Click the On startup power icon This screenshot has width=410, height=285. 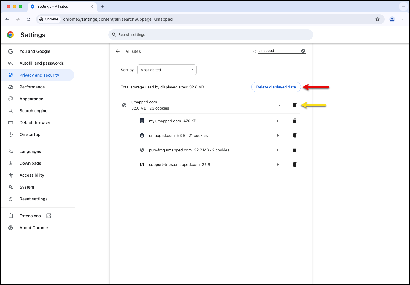pyautogui.click(x=11, y=134)
